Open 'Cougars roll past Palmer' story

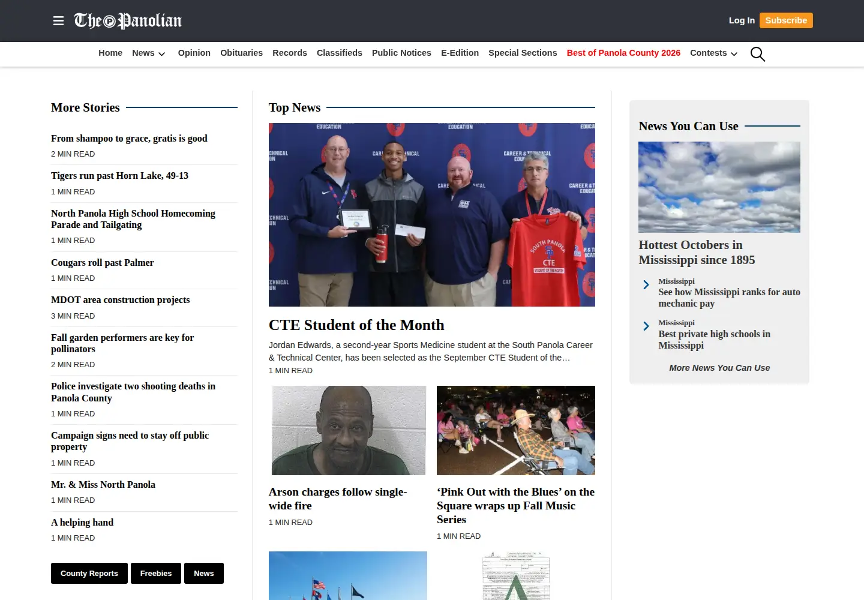[102, 263]
